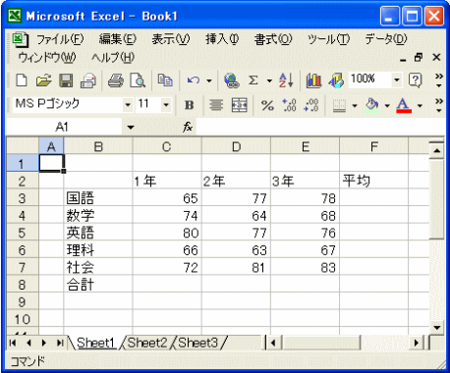450x373 pixels.
Task: Expand Standard toolbar options chevron
Action: pyautogui.click(x=439, y=80)
